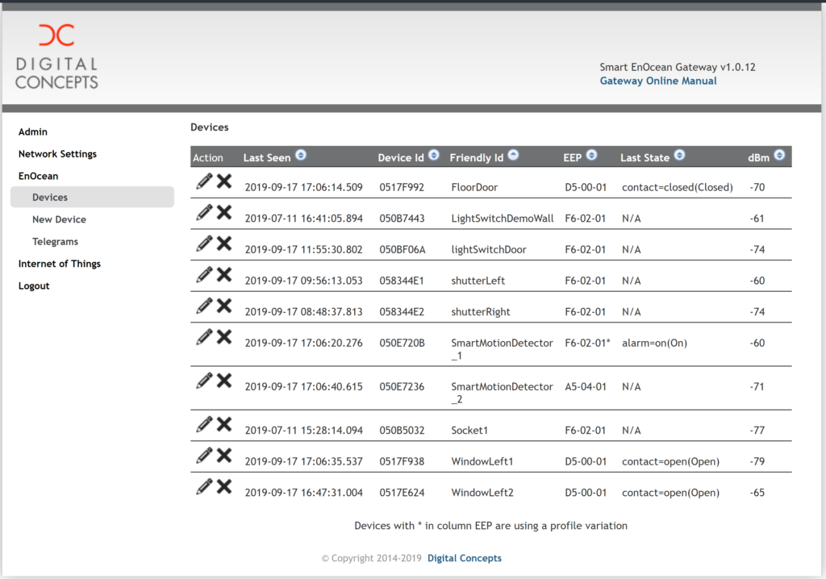This screenshot has height=579, width=826.
Task: Select device id 0517F938
Action: click(x=402, y=461)
